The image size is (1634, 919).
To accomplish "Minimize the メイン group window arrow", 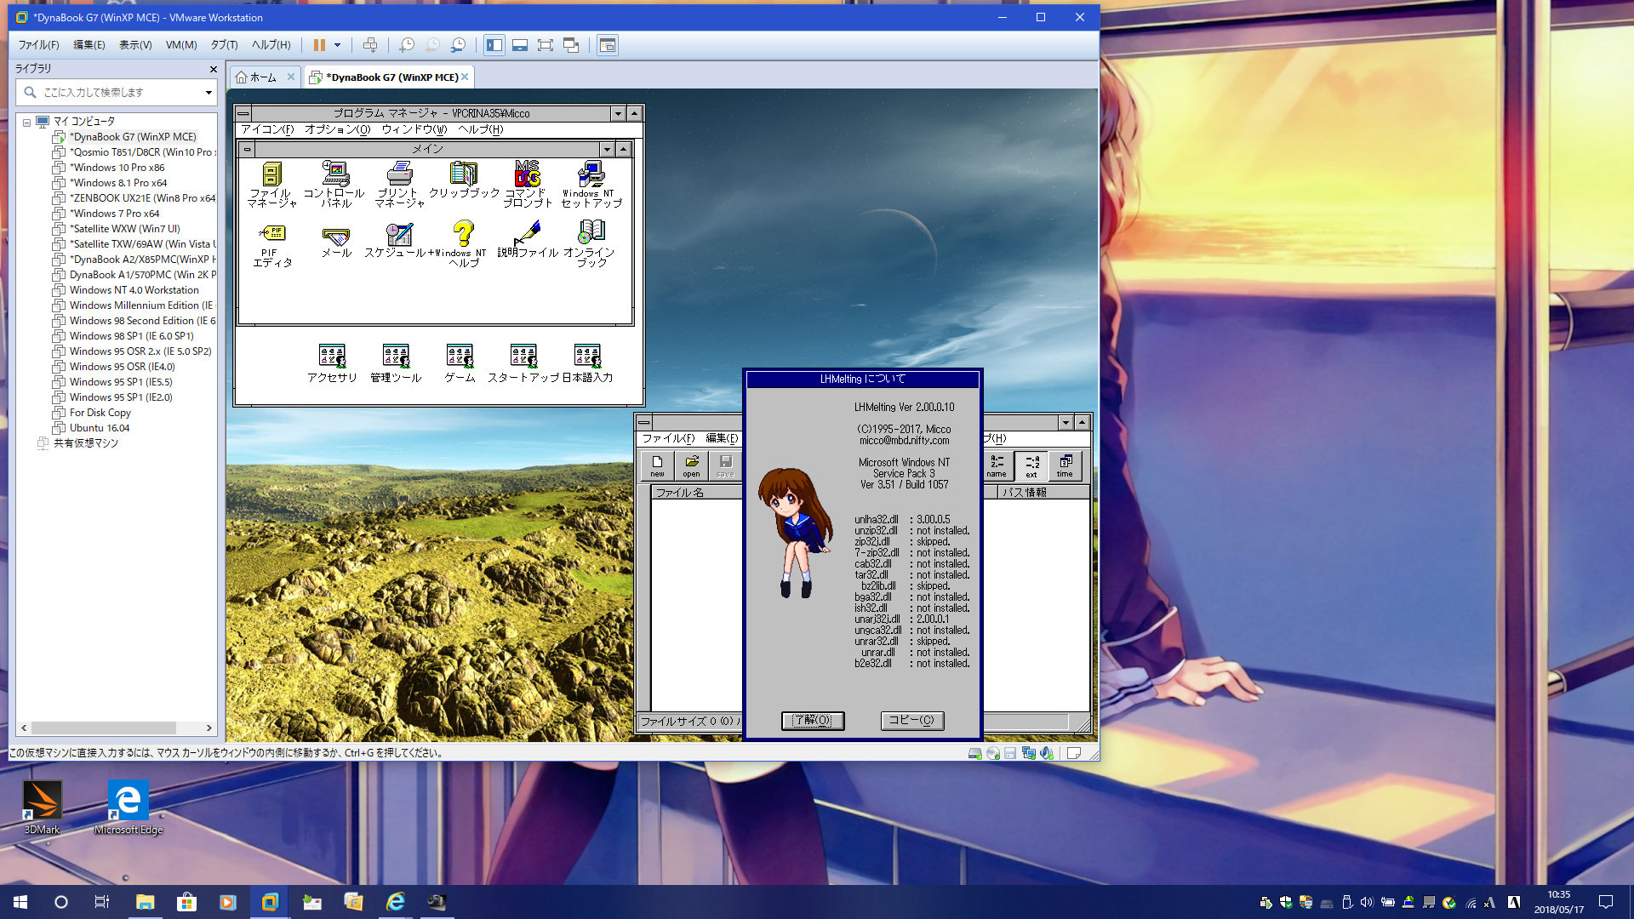I will [607, 149].
